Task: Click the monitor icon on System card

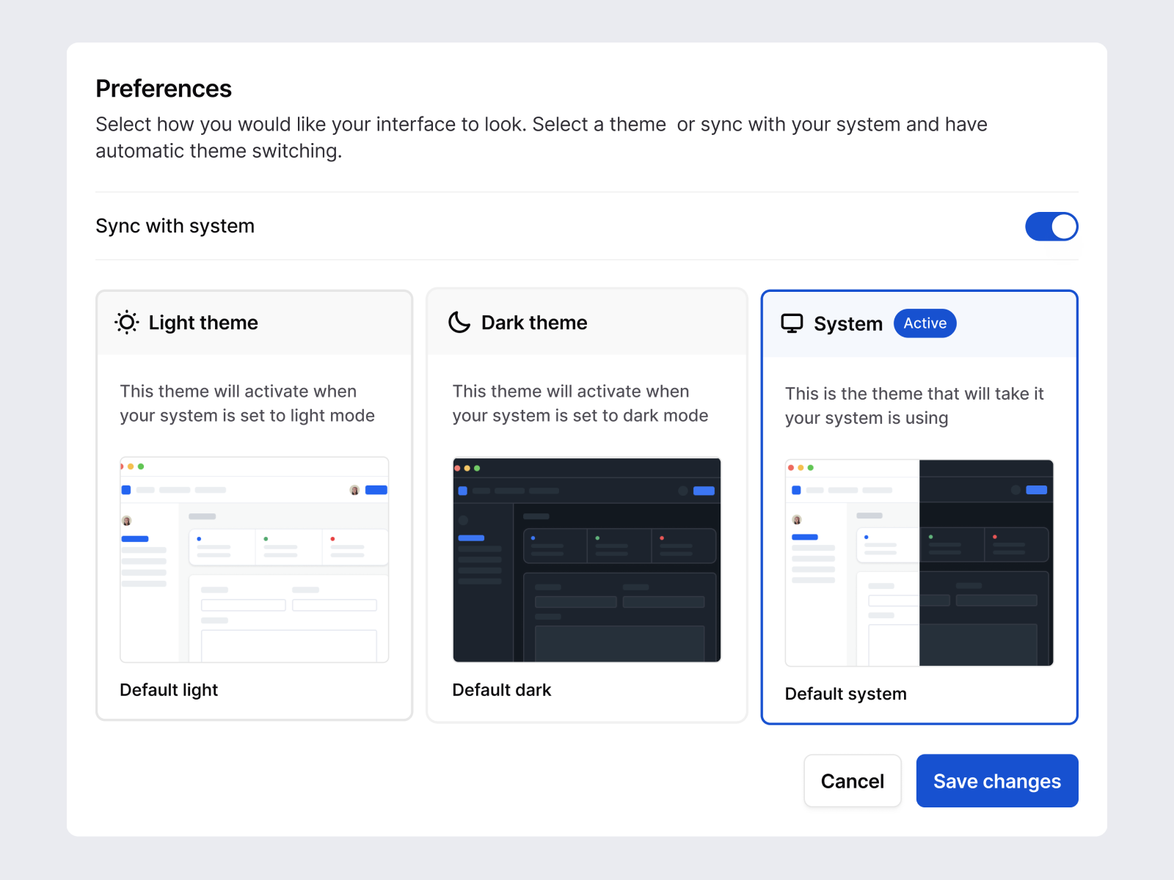Action: (x=792, y=323)
